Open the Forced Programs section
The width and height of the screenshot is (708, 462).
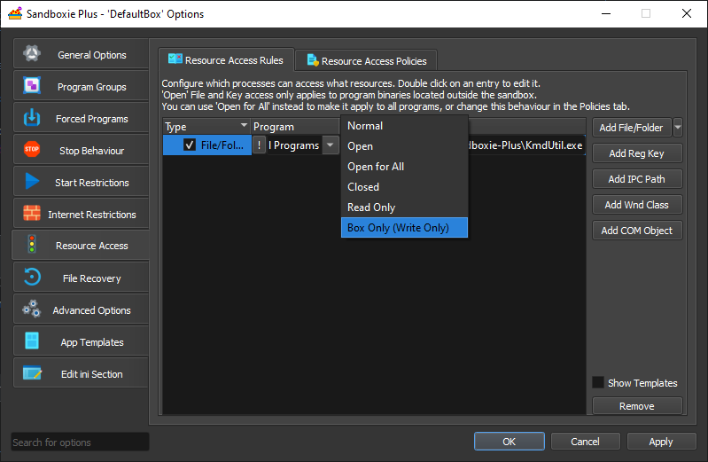pos(81,119)
